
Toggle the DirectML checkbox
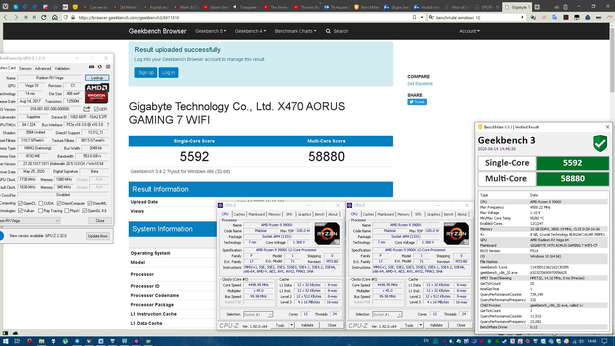click(90, 203)
